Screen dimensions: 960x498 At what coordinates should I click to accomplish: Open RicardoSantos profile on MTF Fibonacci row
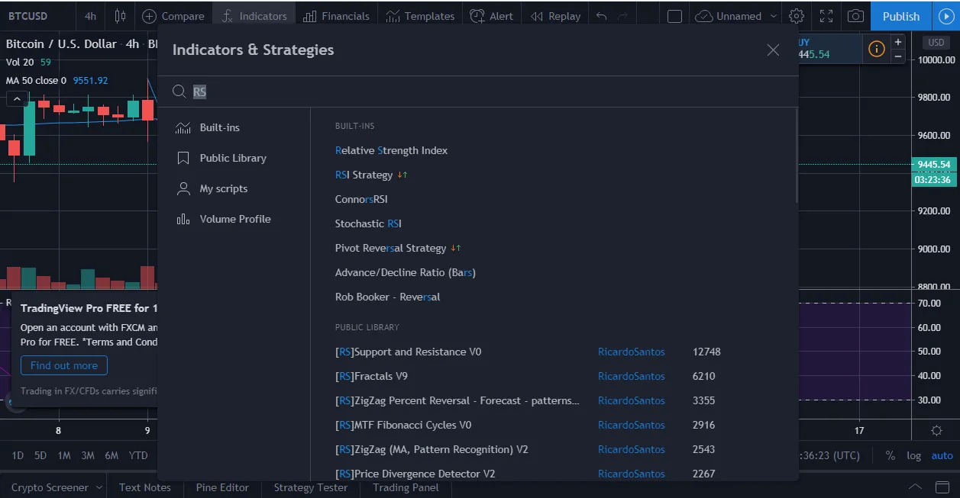tap(631, 425)
